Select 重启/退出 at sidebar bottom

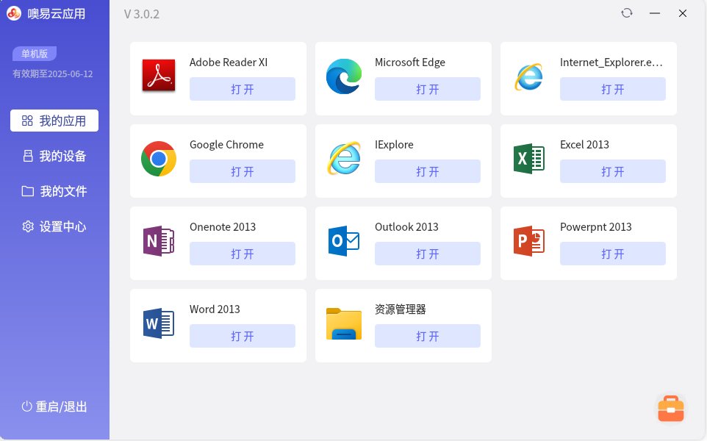click(x=54, y=406)
